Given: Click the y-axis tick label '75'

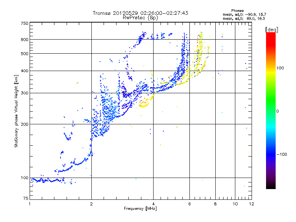Looking at the screenshot, I should pos(26,198).
